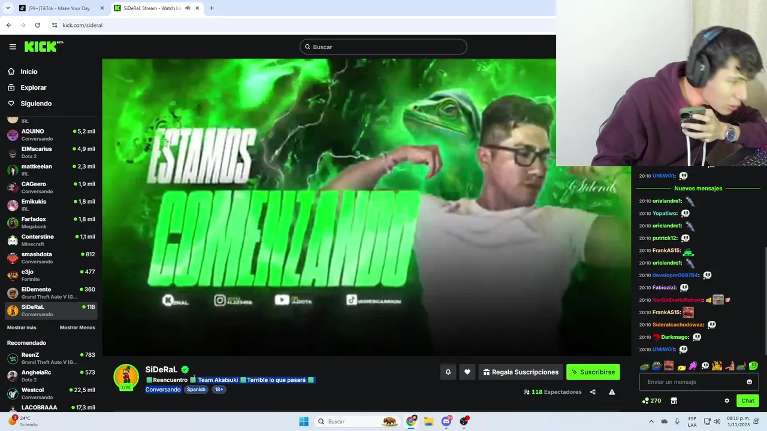Click the 18+ tag
This screenshot has width=767, height=431.
click(219, 389)
